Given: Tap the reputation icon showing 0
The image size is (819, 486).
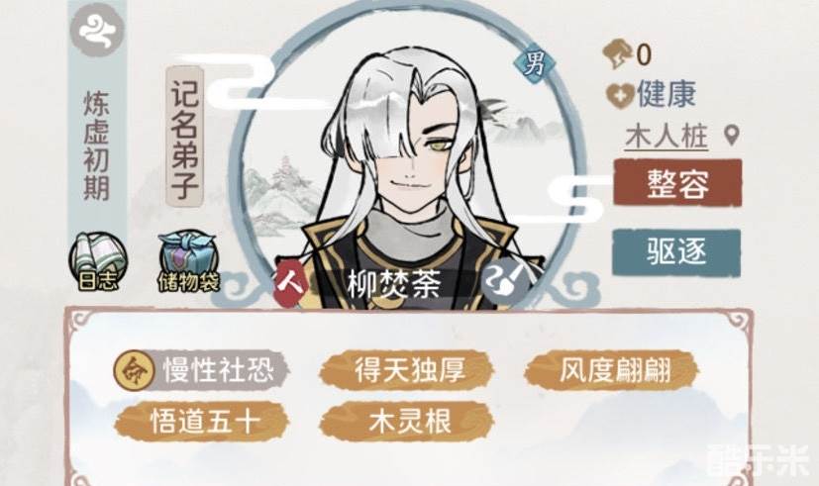Looking at the screenshot, I should coord(617,54).
